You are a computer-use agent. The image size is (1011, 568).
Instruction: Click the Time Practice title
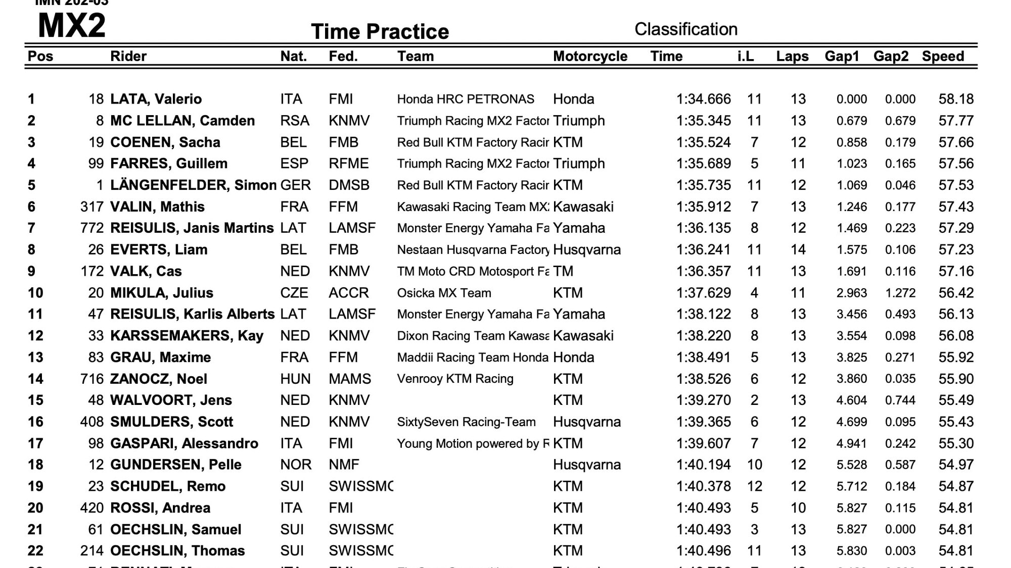380,31
